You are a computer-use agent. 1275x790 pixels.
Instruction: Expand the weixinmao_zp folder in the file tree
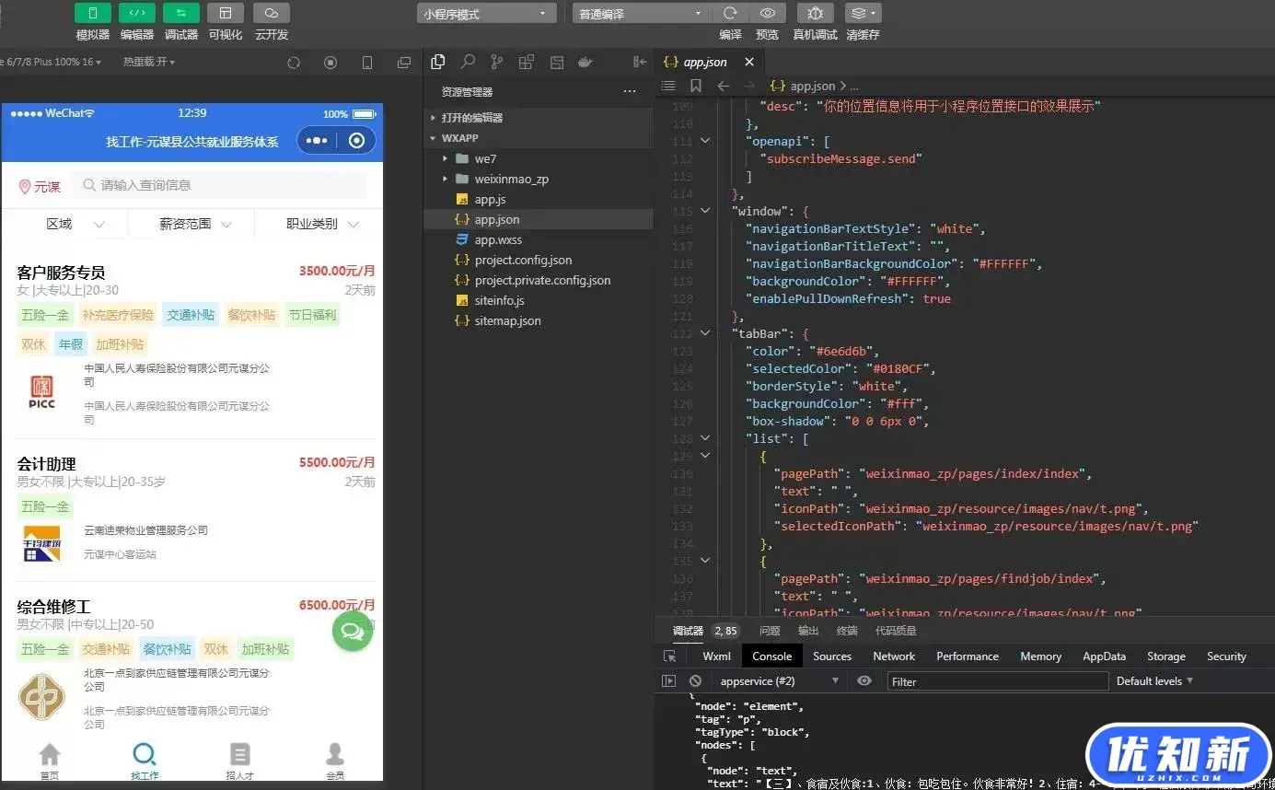(x=511, y=179)
